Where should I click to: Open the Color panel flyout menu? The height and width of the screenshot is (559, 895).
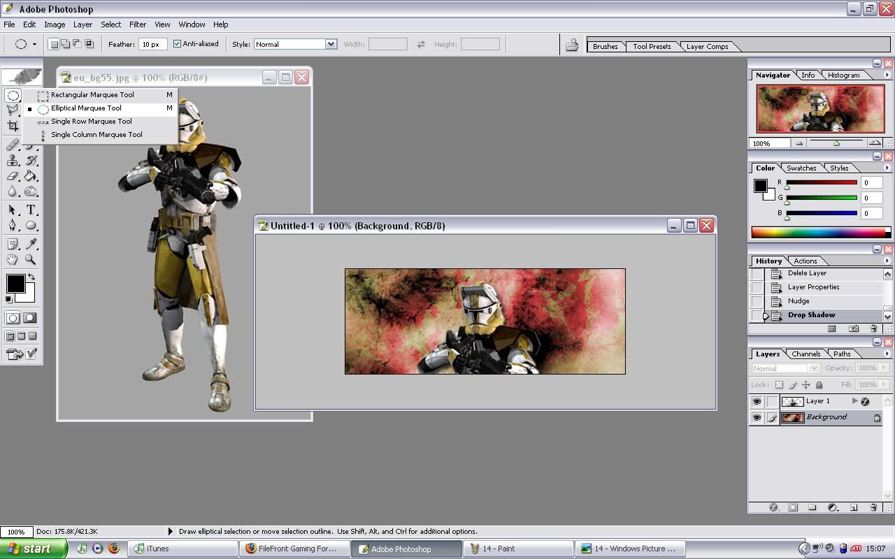887,168
